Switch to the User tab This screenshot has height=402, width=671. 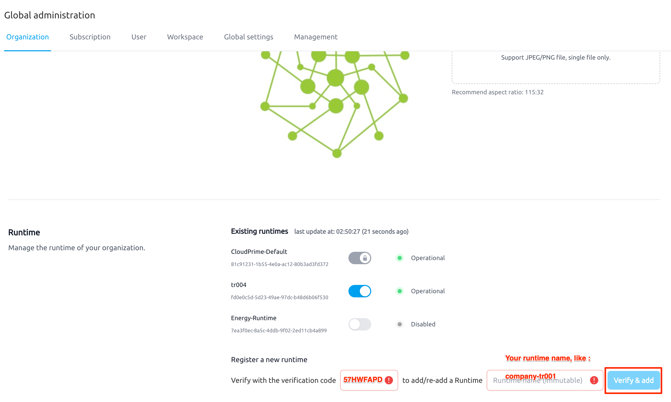139,37
